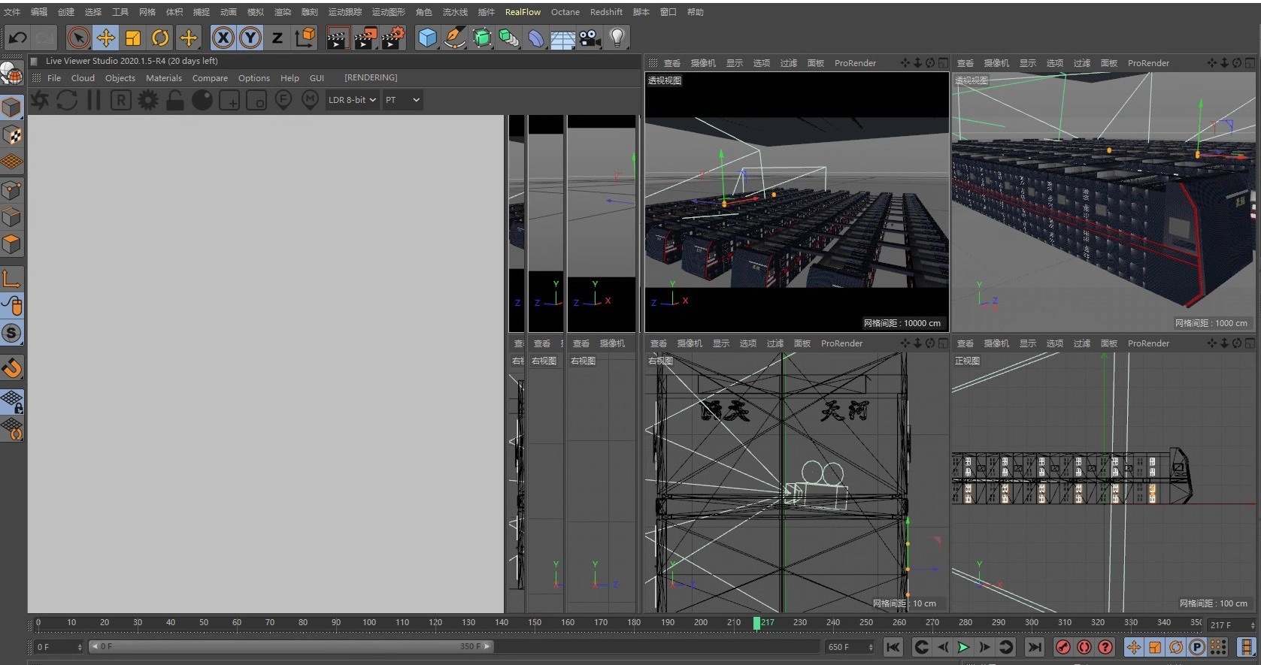The width and height of the screenshot is (1261, 665).
Task: Open Live Viewer Materials menu
Action: pos(164,78)
